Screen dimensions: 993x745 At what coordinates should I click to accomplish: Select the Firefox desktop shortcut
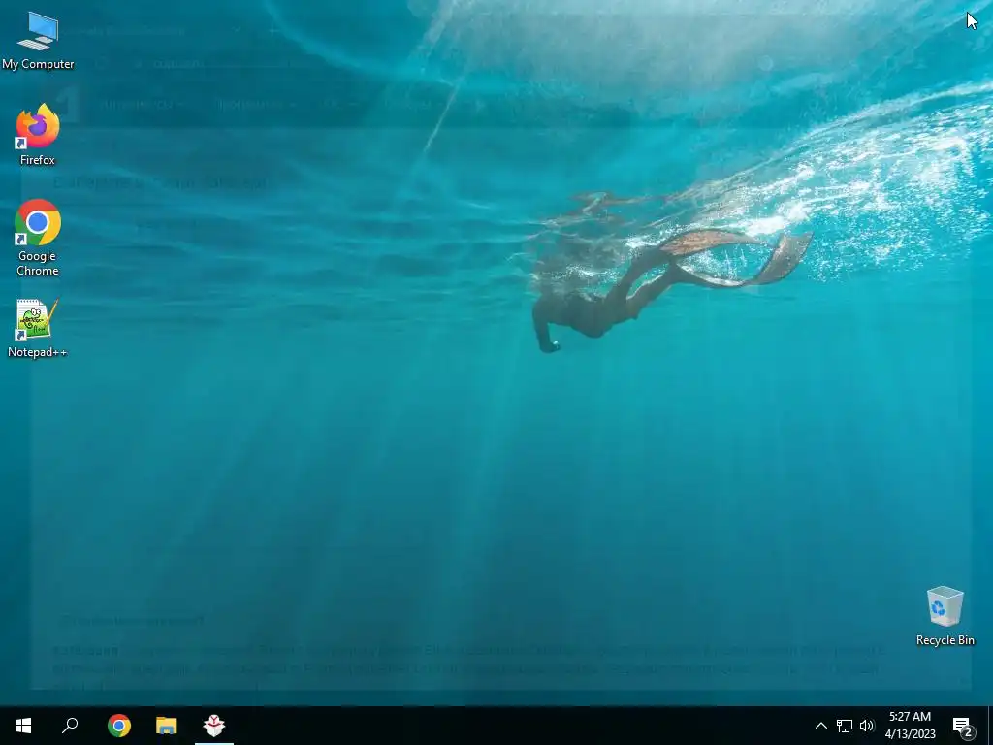38,135
